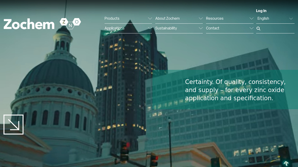Viewport: 298px width, 167px height.
Task: Open the English language selector
Action: [x=275, y=19]
